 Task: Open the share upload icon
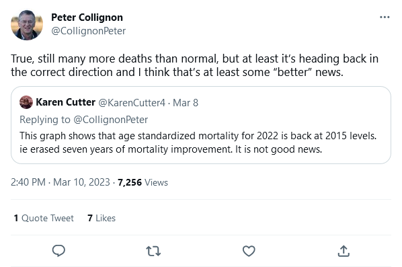pos(344,251)
